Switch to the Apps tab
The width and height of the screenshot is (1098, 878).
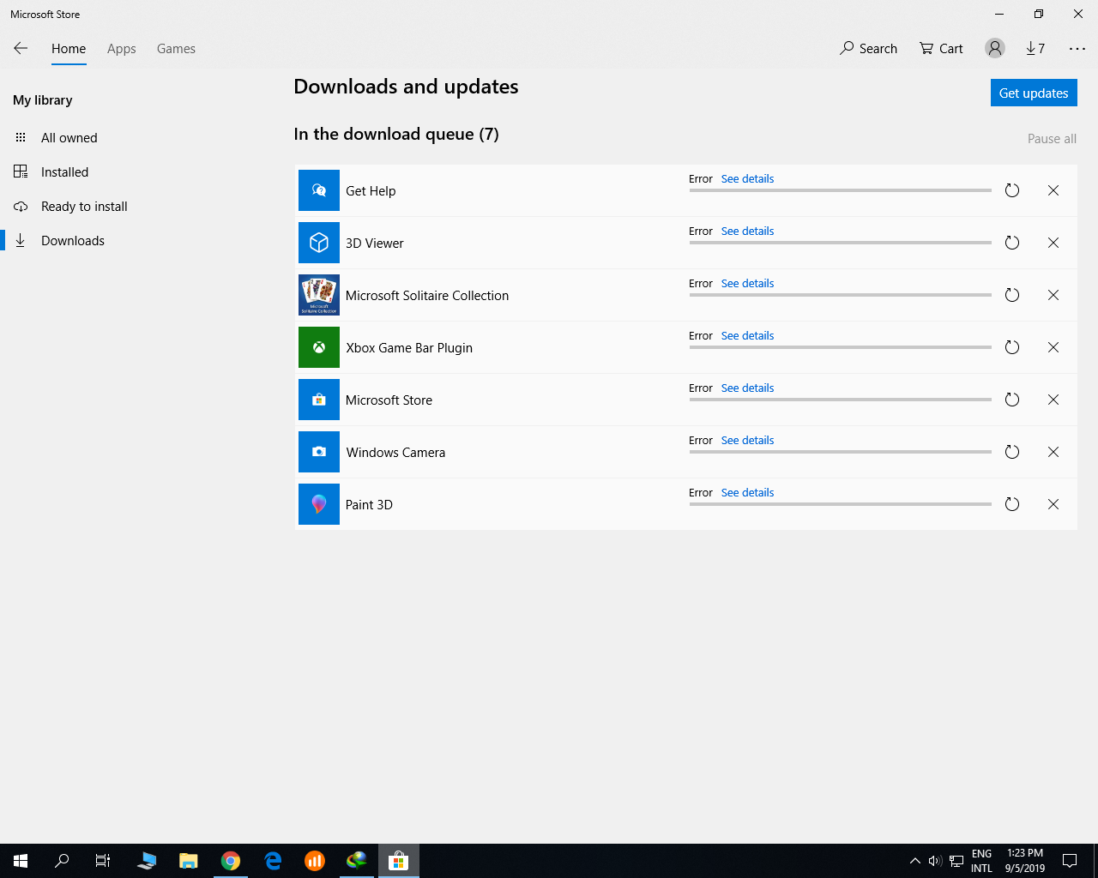(122, 49)
